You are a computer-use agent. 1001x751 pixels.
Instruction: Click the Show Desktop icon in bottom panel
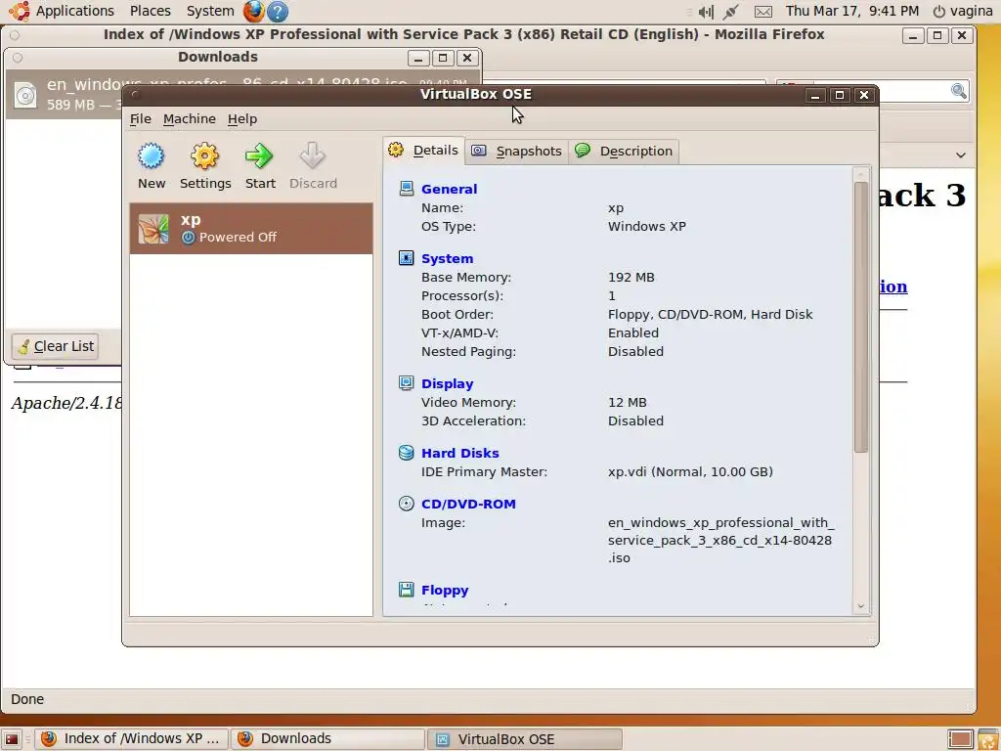(x=12, y=739)
